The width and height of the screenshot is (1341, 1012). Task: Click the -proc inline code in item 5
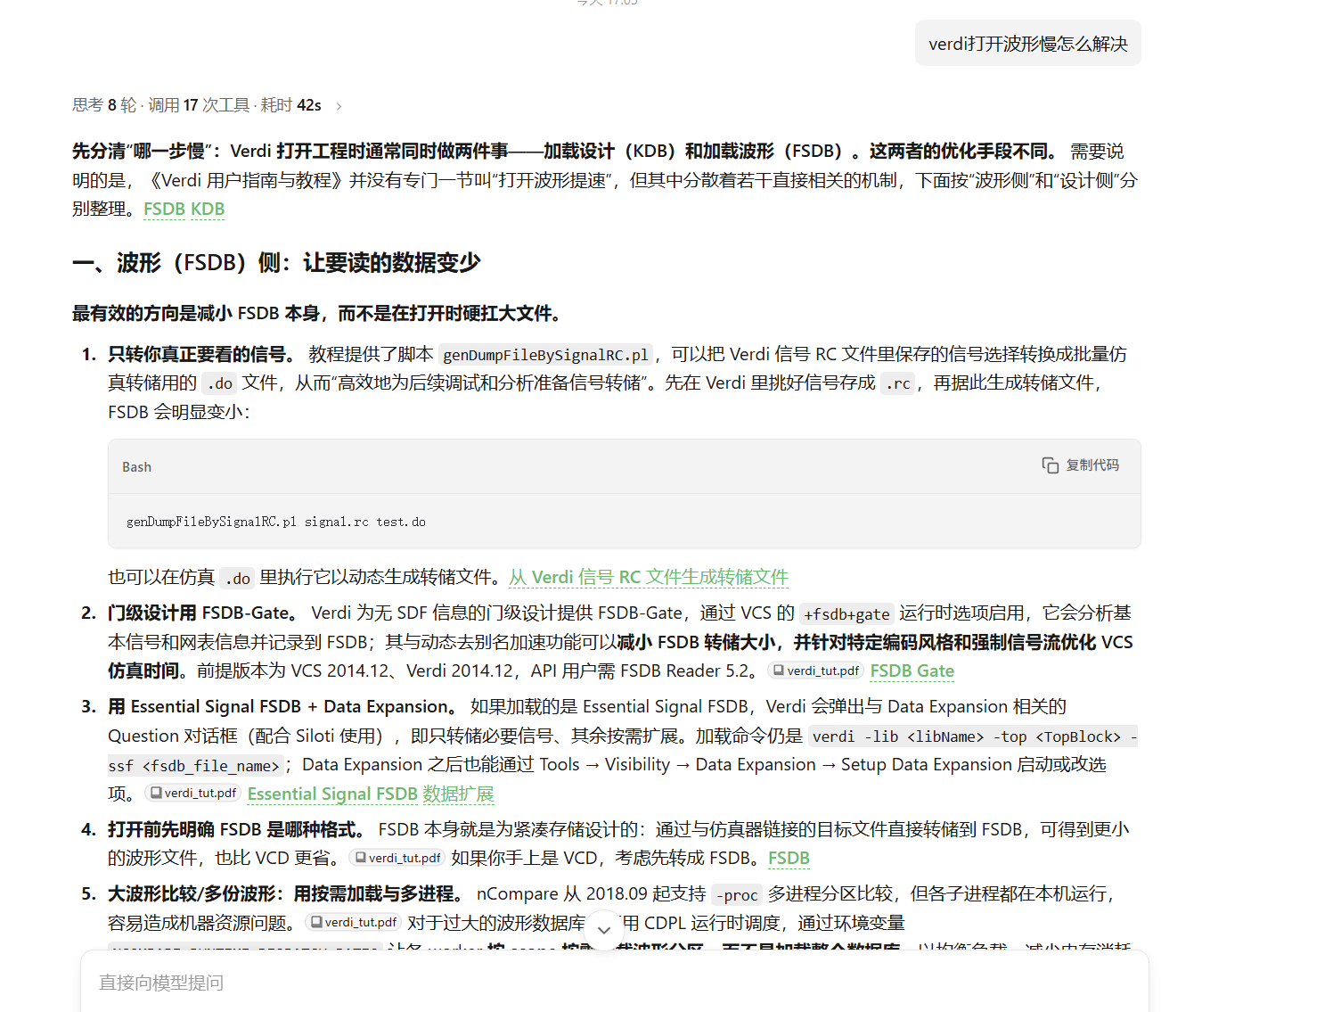[x=737, y=895]
